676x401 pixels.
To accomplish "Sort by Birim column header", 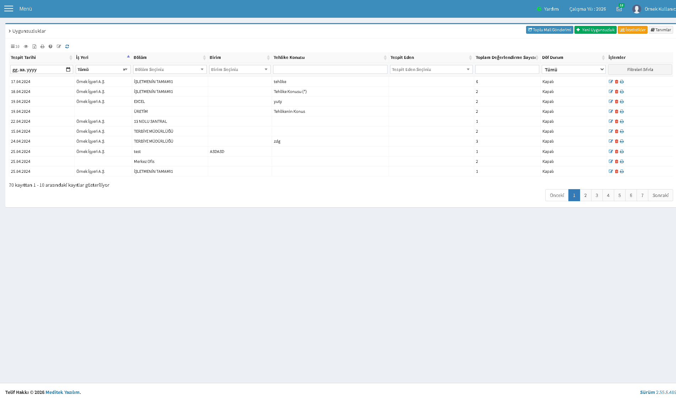I will coord(240,57).
